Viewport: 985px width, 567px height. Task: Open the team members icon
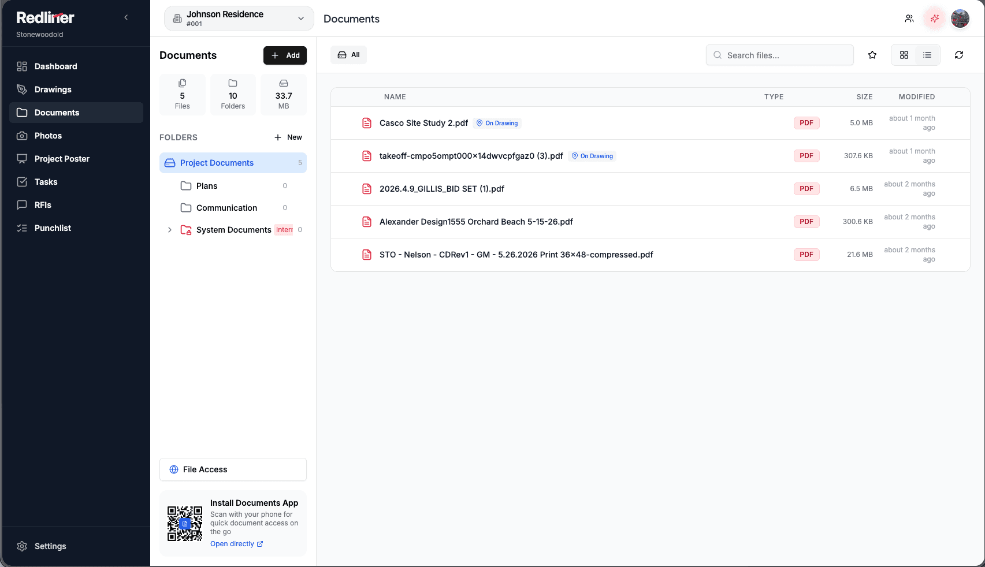point(909,18)
